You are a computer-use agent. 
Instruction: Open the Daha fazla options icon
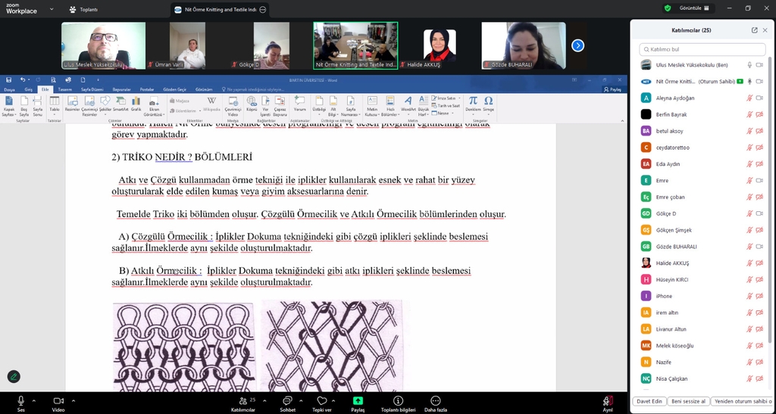[x=435, y=400]
